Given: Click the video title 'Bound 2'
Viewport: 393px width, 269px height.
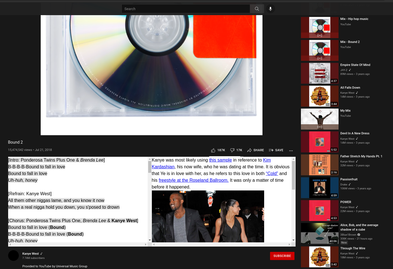Looking at the screenshot, I should tap(15, 142).
